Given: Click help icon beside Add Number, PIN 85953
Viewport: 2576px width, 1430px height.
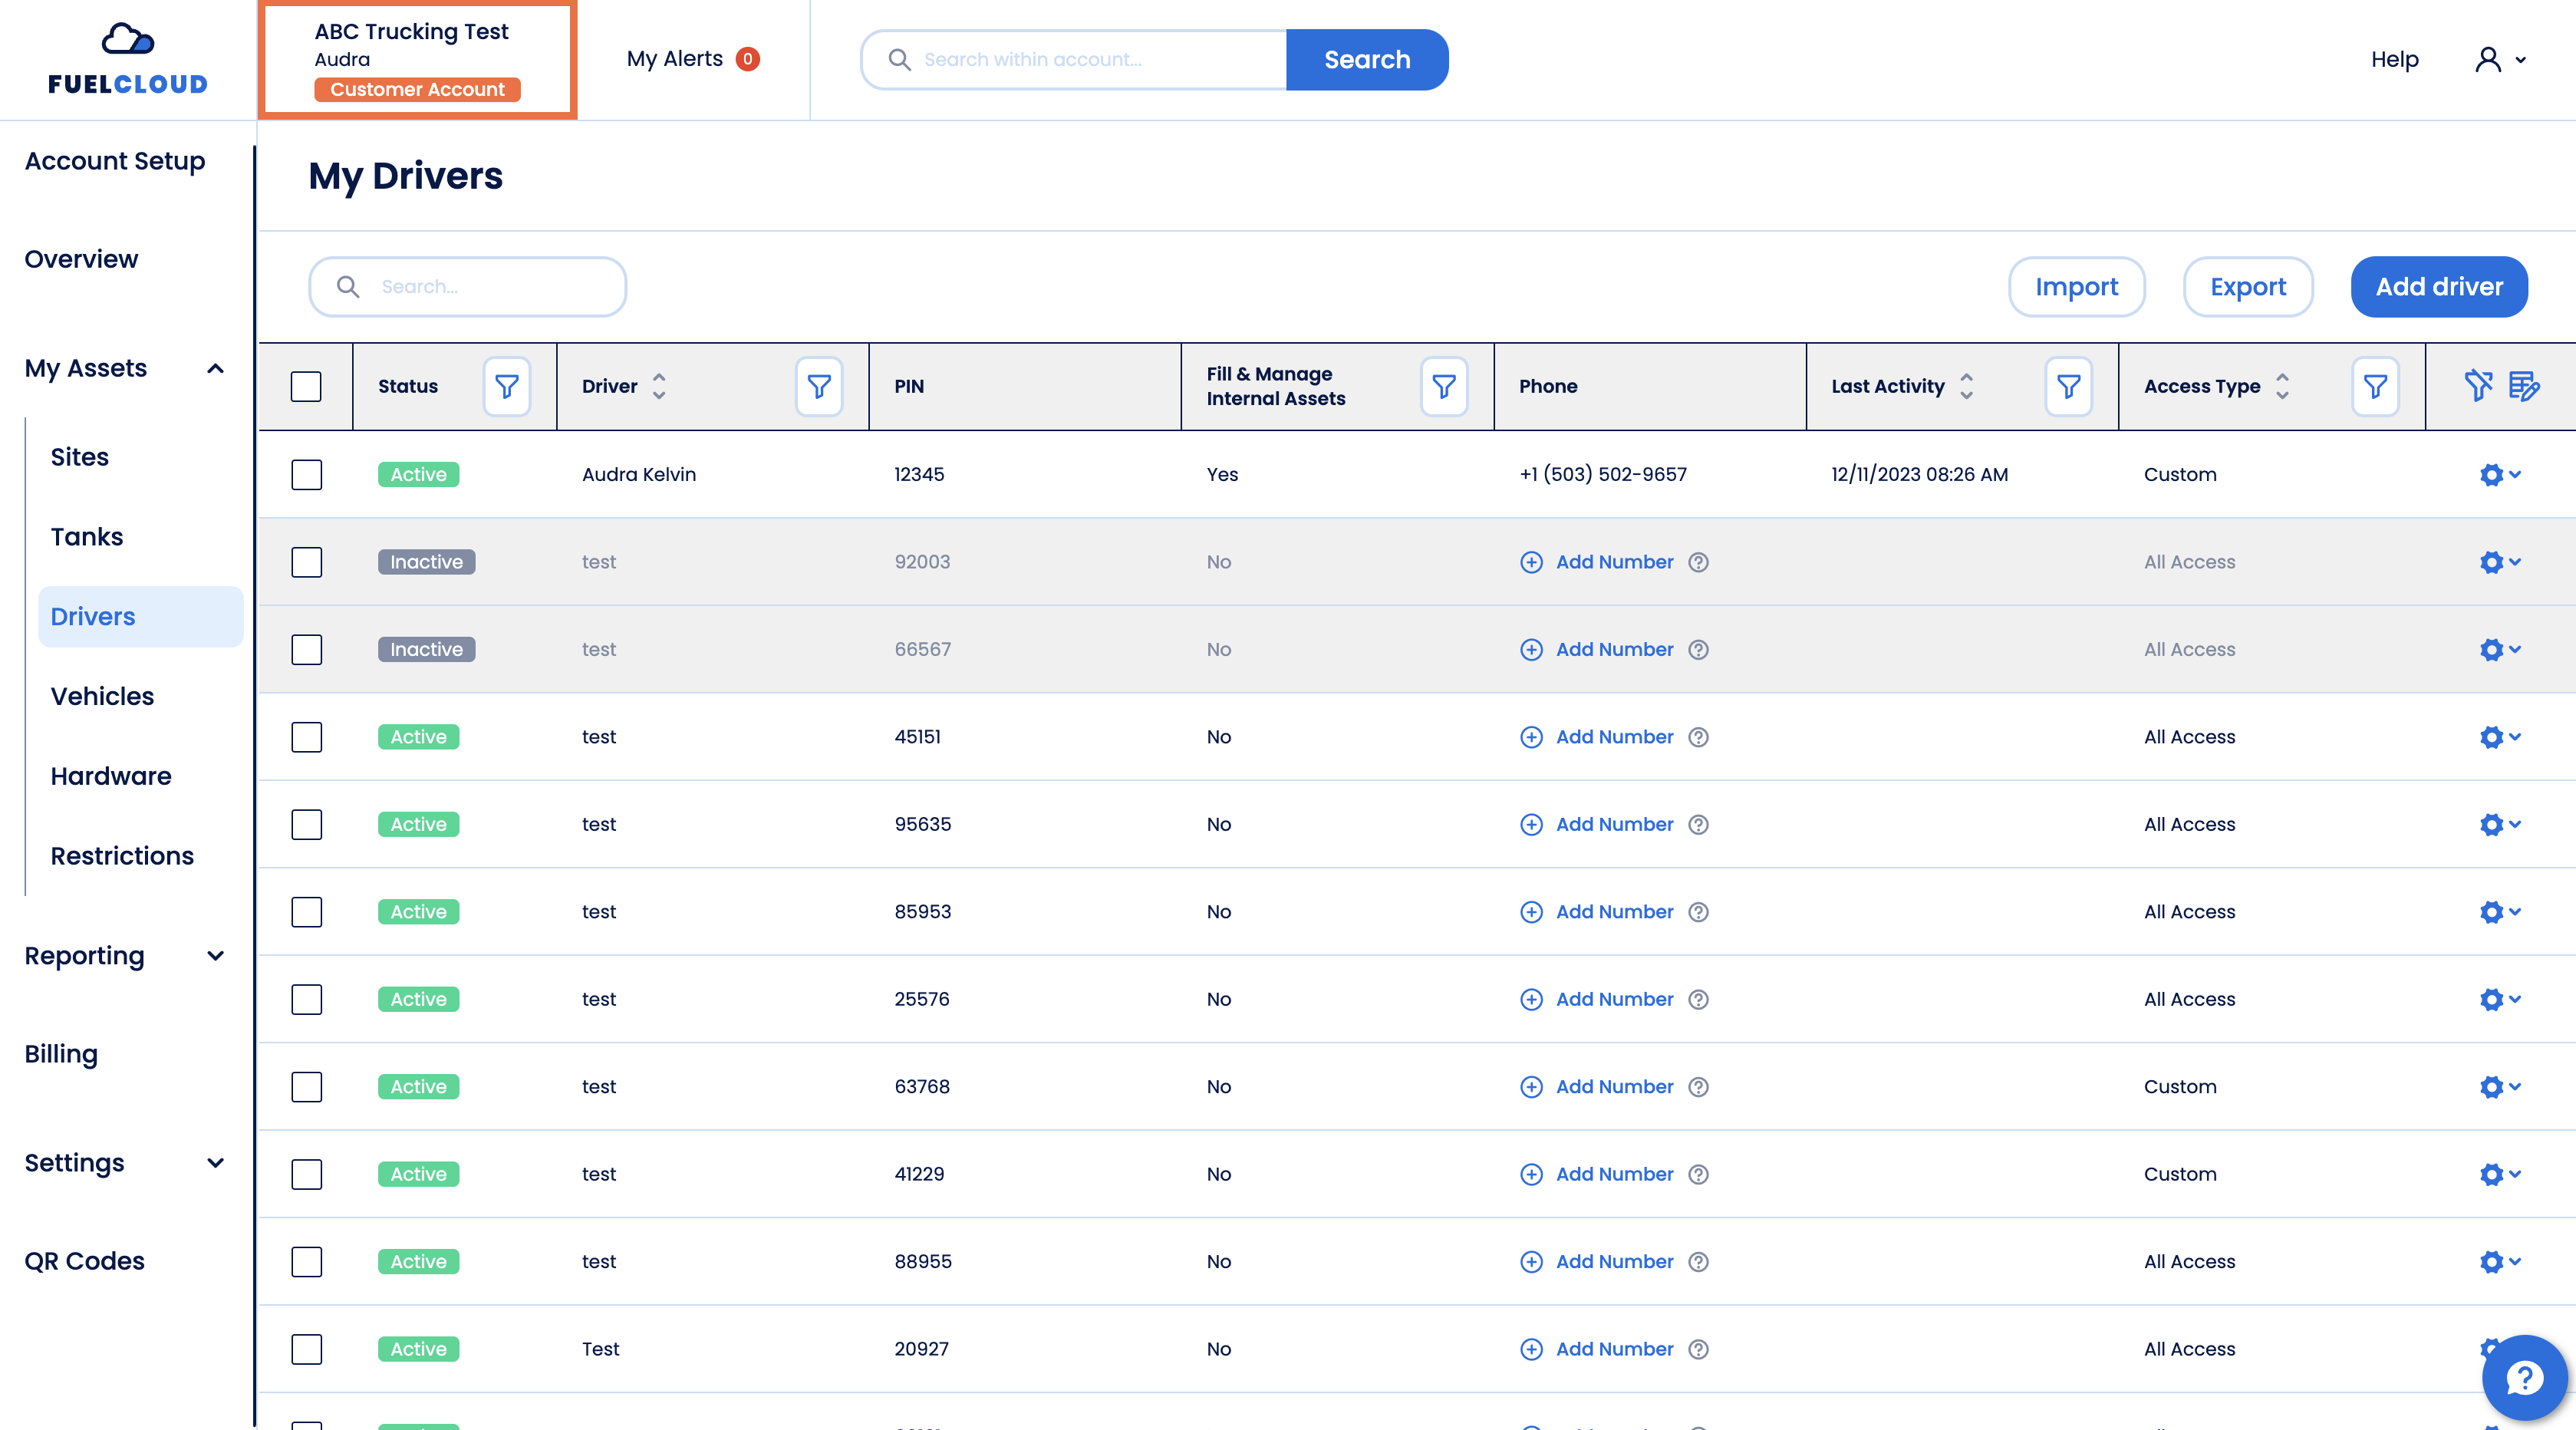Looking at the screenshot, I should pos(1698,912).
